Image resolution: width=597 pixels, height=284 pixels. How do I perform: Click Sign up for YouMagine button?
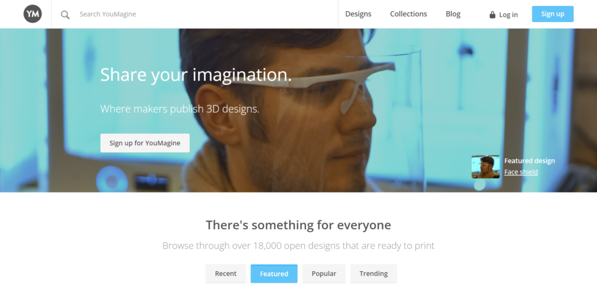145,143
